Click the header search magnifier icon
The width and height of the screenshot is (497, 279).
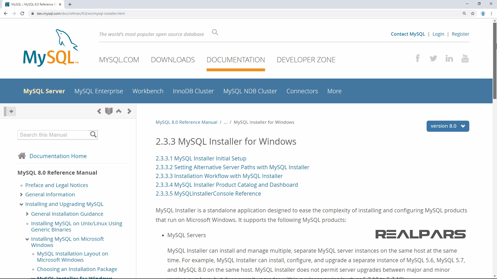pos(215,33)
